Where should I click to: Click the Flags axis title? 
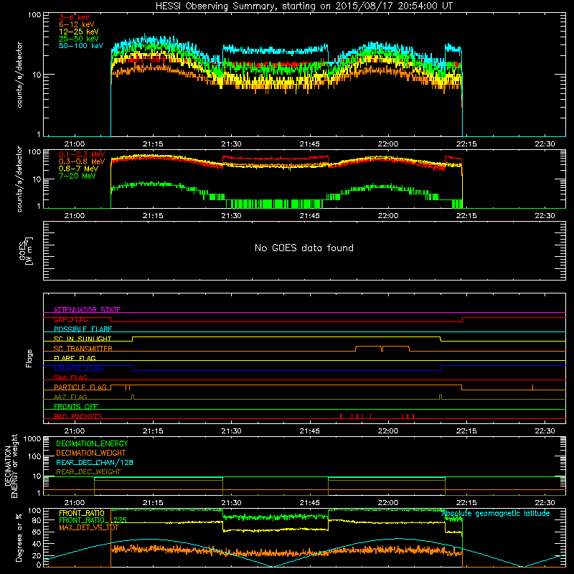click(29, 358)
